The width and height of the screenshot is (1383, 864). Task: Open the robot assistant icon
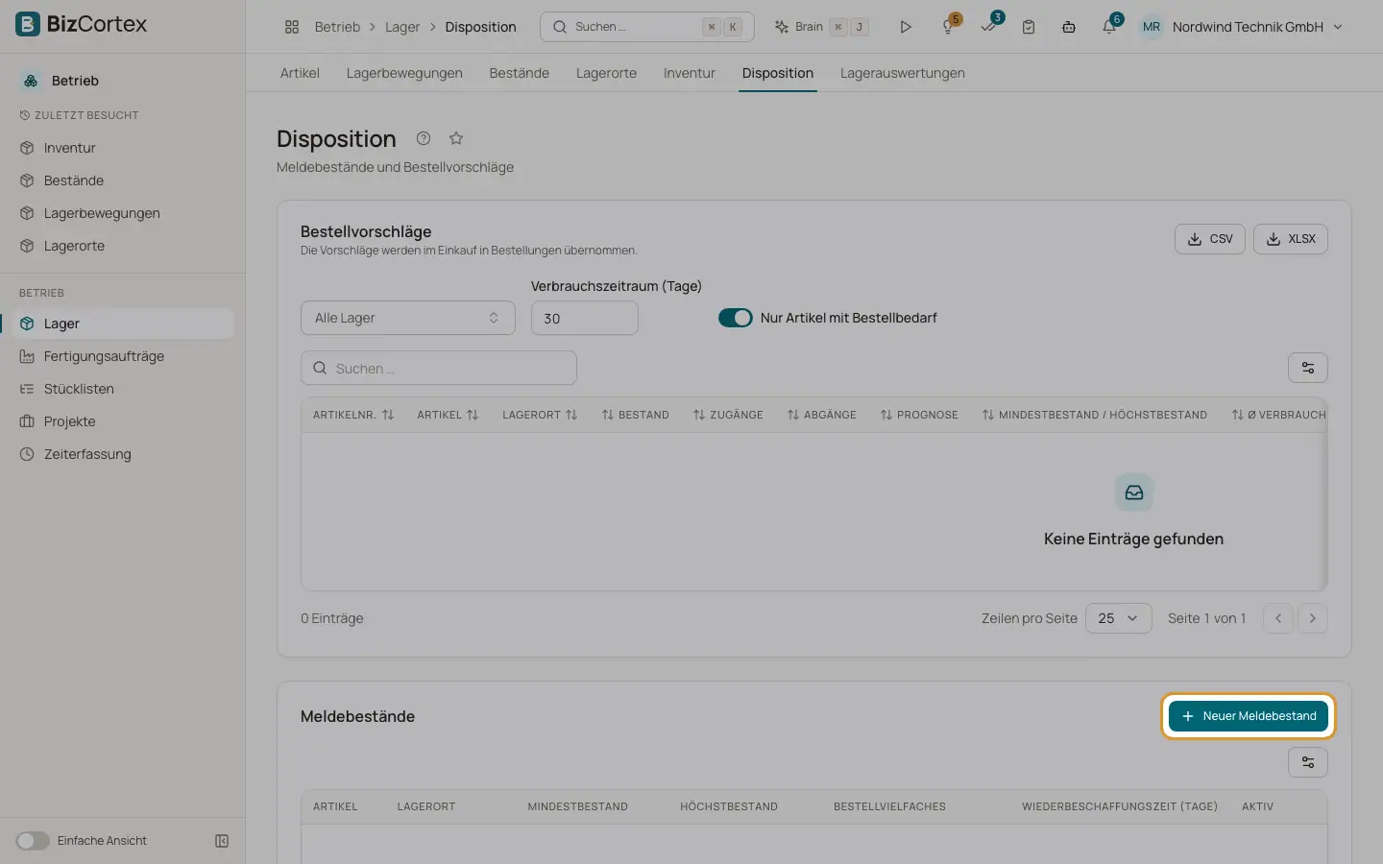pos(1069,27)
